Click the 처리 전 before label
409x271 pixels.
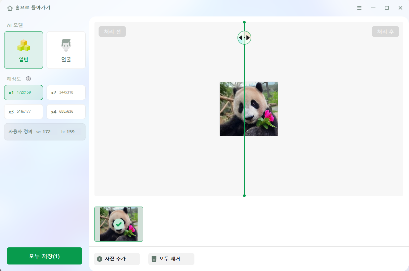[x=112, y=32]
